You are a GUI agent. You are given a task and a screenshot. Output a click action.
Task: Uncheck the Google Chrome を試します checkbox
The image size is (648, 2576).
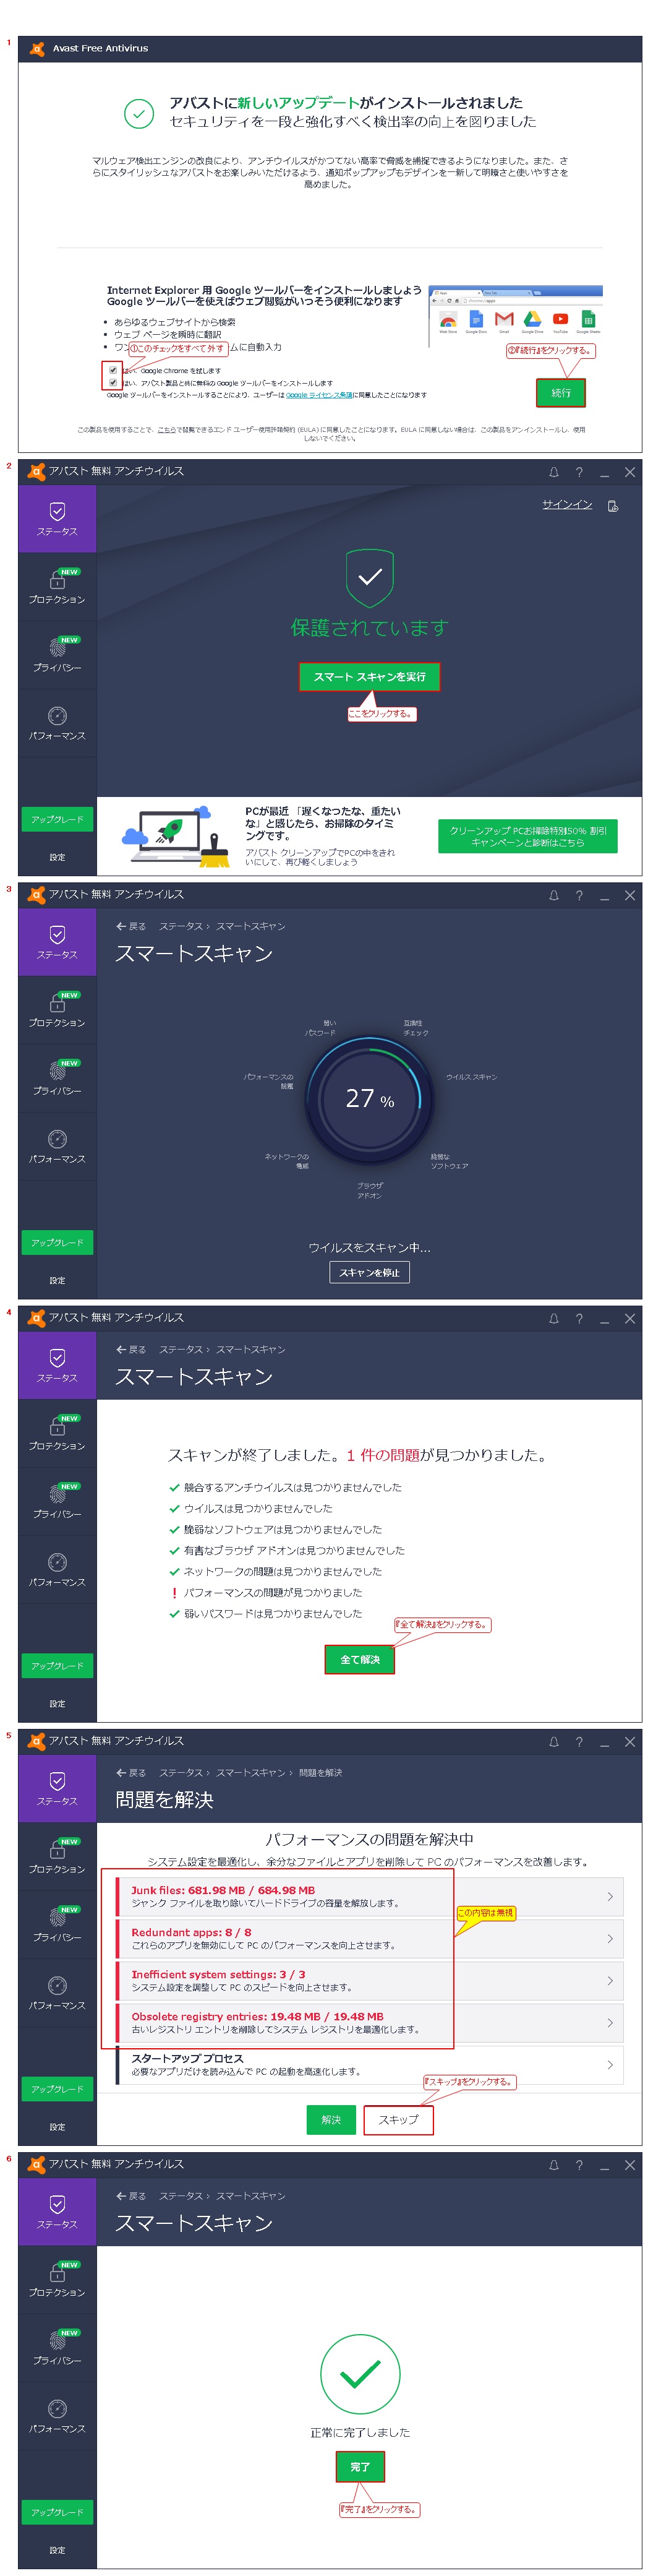113,370
